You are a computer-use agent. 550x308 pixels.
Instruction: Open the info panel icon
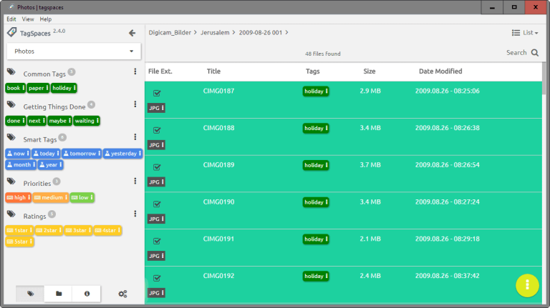click(x=87, y=294)
